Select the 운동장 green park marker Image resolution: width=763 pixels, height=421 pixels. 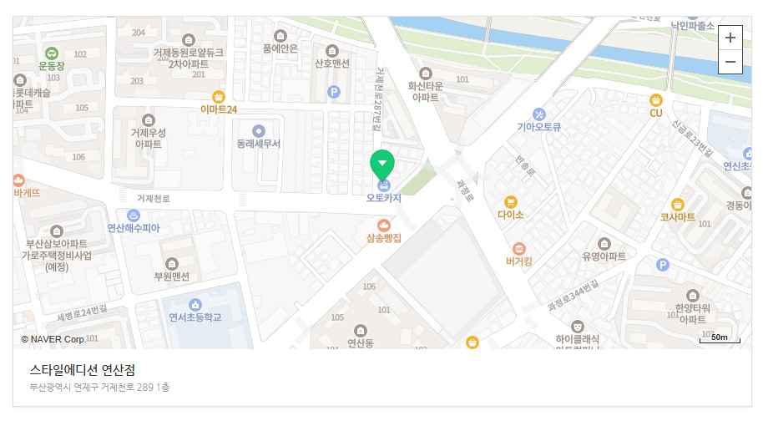[x=52, y=53]
